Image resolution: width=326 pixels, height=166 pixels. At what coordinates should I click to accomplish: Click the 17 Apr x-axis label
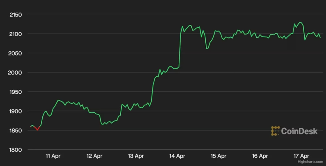pos(301,156)
